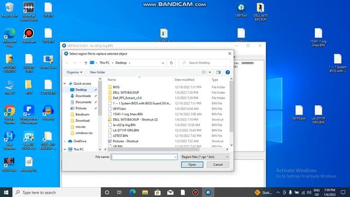Open the Organize menu
This screenshot has height=197, width=350.
pos(74,72)
